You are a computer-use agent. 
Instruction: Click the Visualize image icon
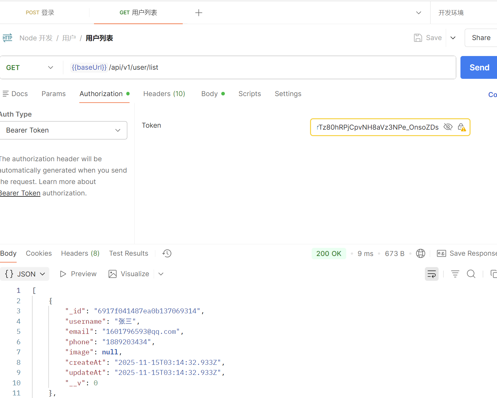pos(113,274)
